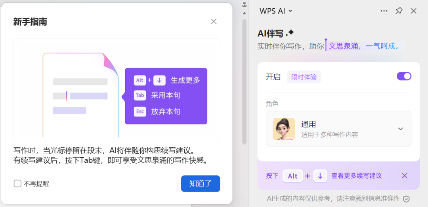
Task: Click the scrollbar up arrow
Action: point(244,13)
